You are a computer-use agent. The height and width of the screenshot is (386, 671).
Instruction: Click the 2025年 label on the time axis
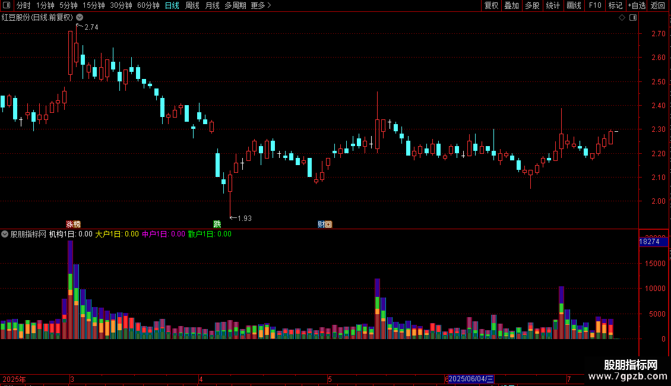(x=14, y=379)
